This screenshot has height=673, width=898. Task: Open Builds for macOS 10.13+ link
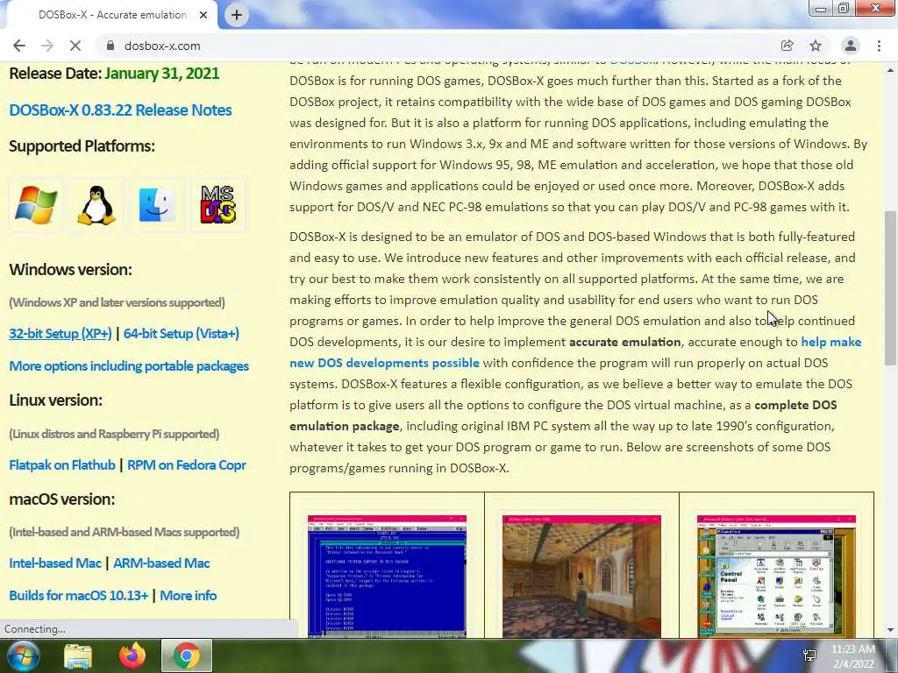pyautogui.click(x=78, y=596)
